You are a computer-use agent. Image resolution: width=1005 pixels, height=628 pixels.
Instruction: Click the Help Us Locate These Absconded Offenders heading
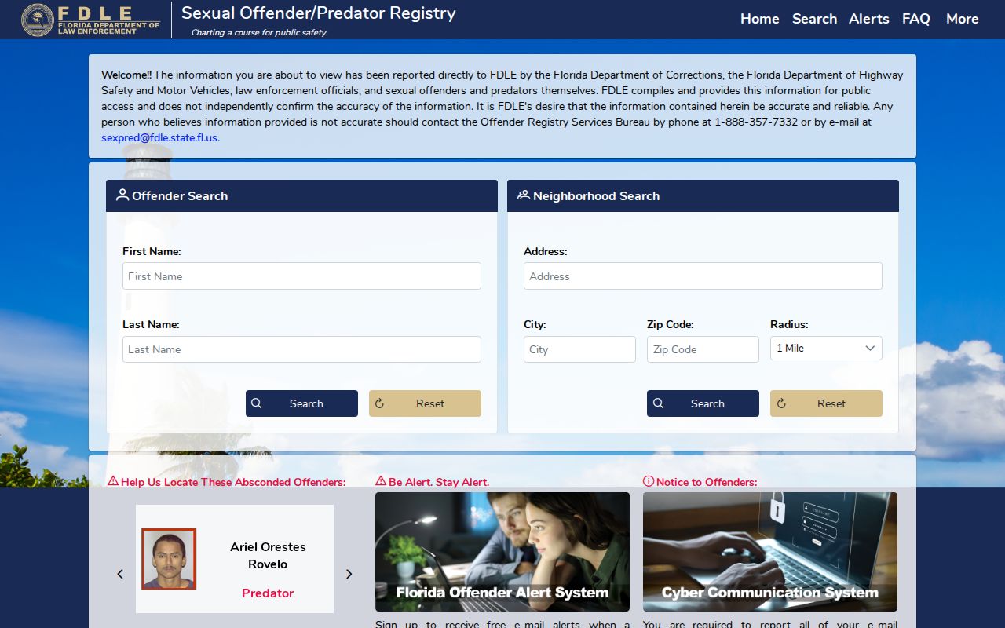coord(233,482)
